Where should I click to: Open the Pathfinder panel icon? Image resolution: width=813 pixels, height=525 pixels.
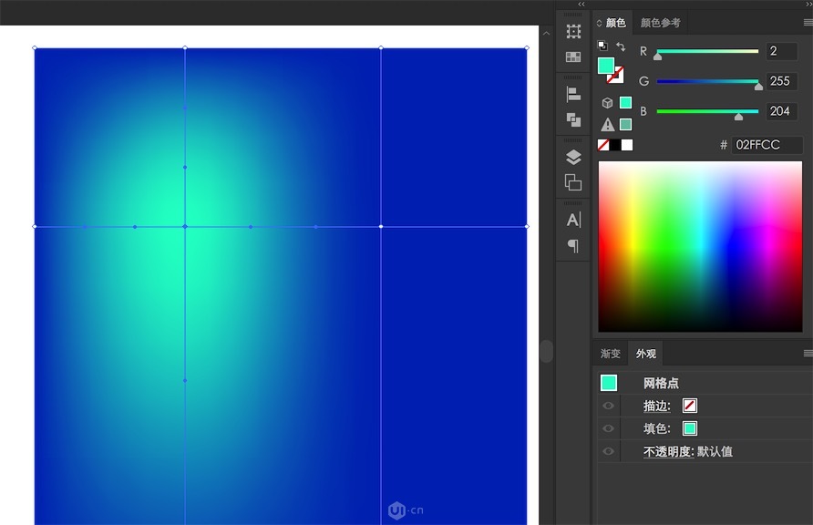(x=573, y=119)
